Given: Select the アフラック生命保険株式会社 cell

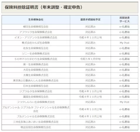Looking at the screenshot, I should [36, 32].
